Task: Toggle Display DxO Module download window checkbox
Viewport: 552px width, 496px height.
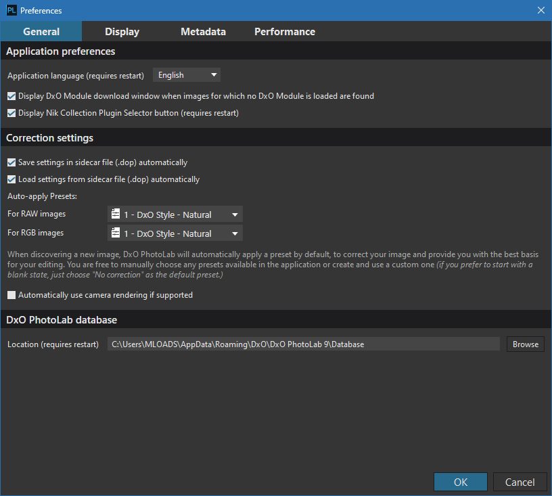Action: click(x=11, y=96)
